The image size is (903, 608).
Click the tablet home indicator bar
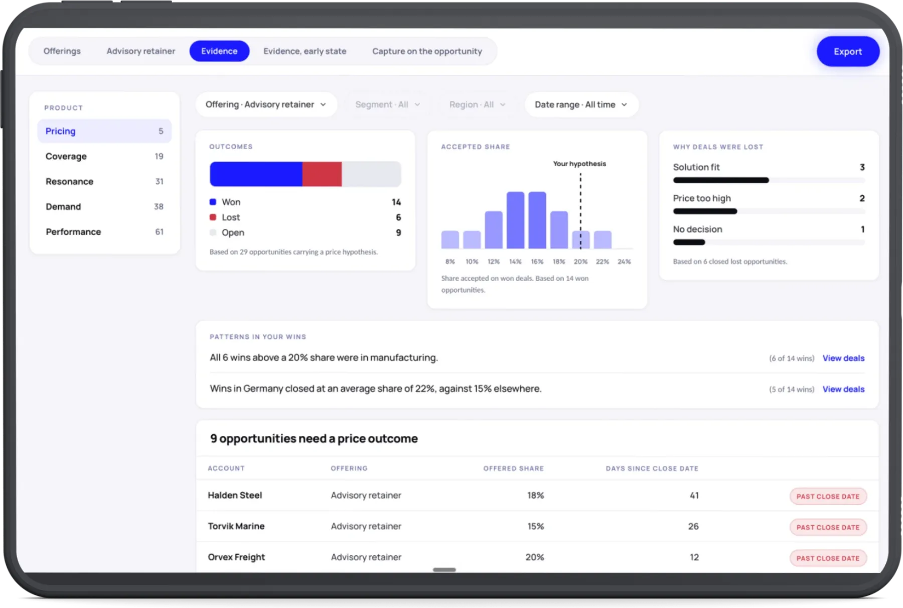[x=444, y=570]
